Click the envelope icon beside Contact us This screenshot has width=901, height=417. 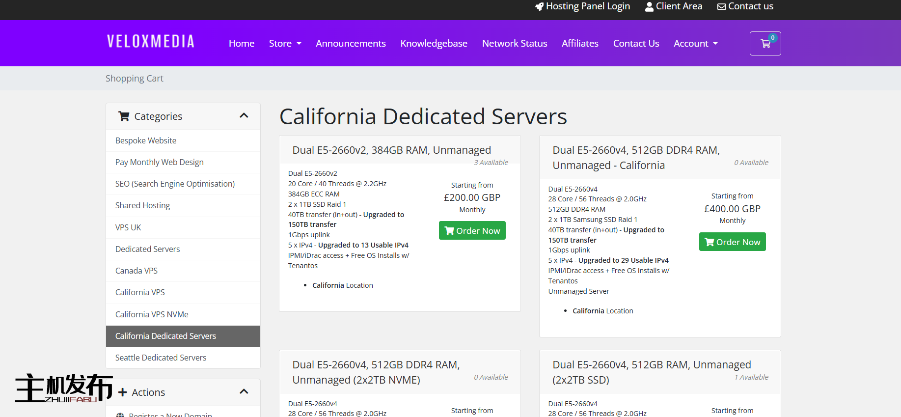pos(721,6)
